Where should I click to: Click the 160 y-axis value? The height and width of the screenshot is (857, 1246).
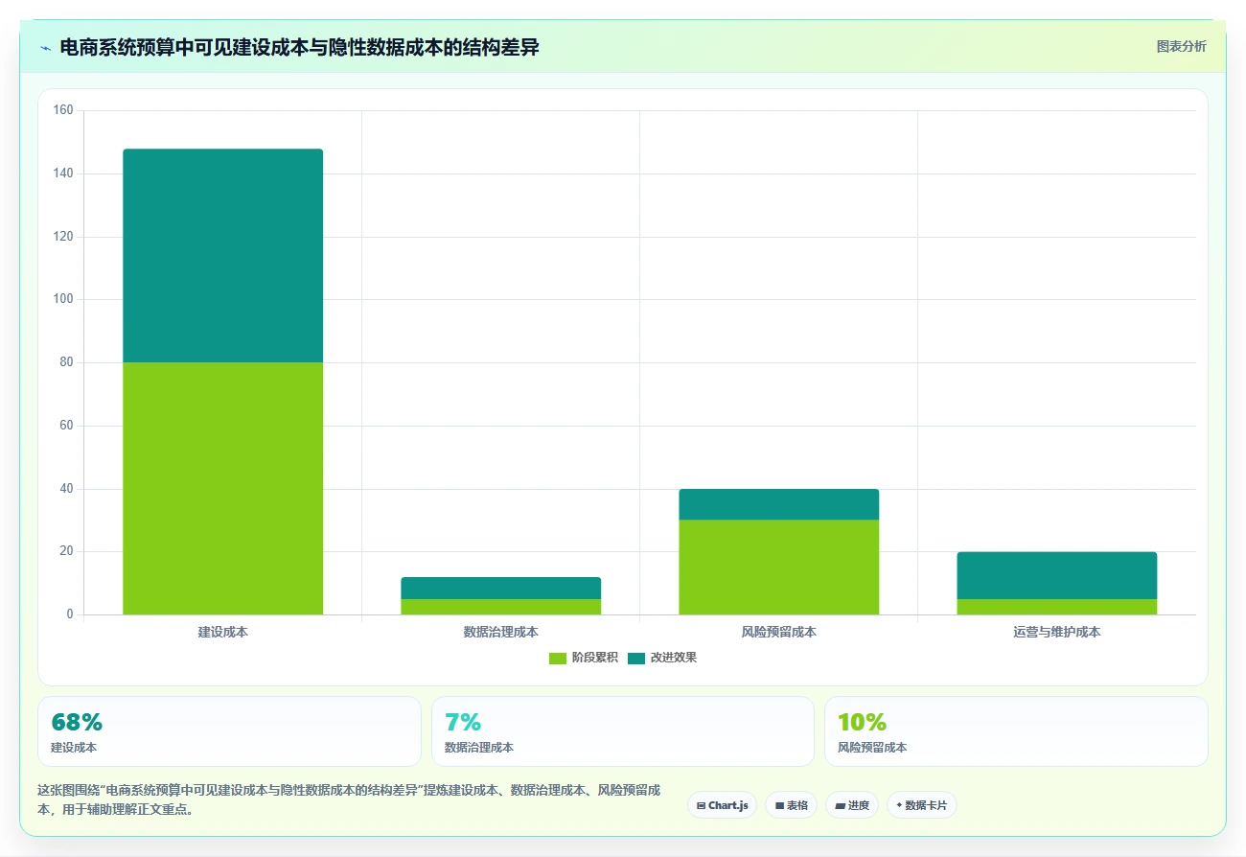coord(63,110)
